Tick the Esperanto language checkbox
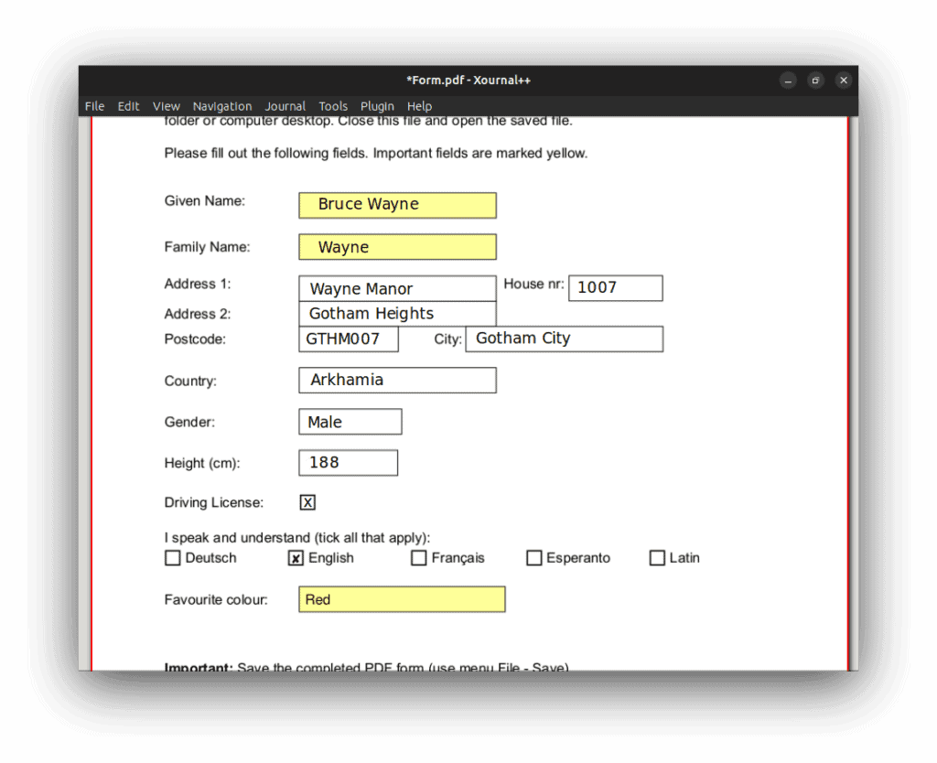Viewport: 937px width, 763px height. pyautogui.click(x=534, y=558)
